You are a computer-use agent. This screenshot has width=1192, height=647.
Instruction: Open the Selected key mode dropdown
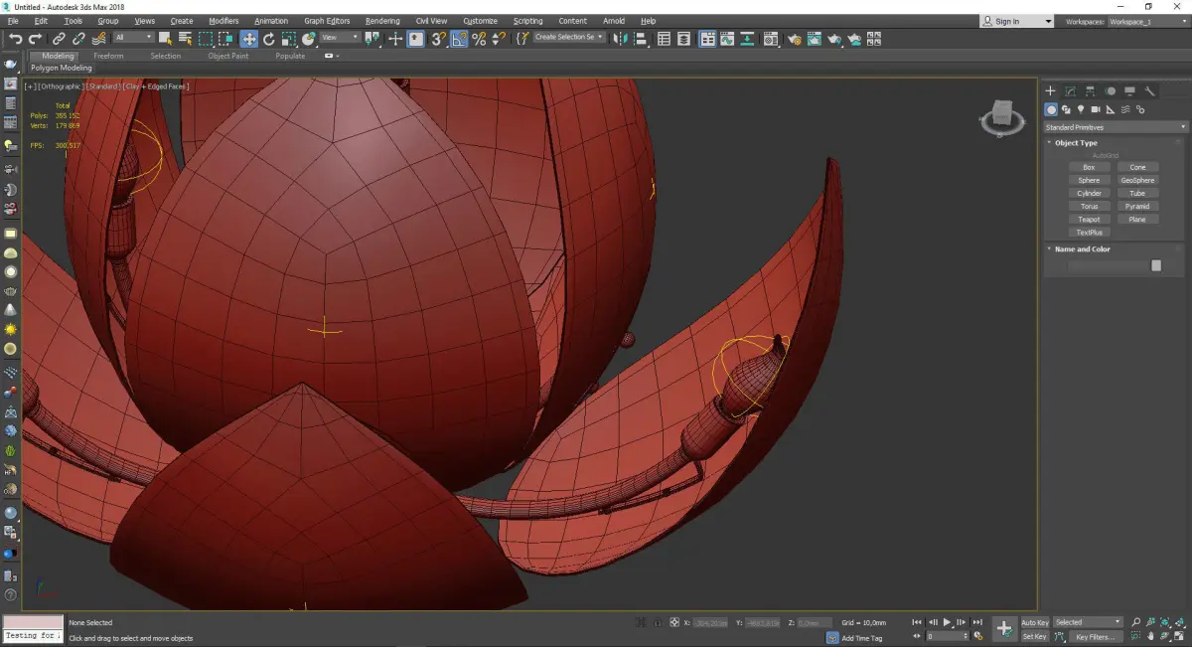tap(1088, 622)
